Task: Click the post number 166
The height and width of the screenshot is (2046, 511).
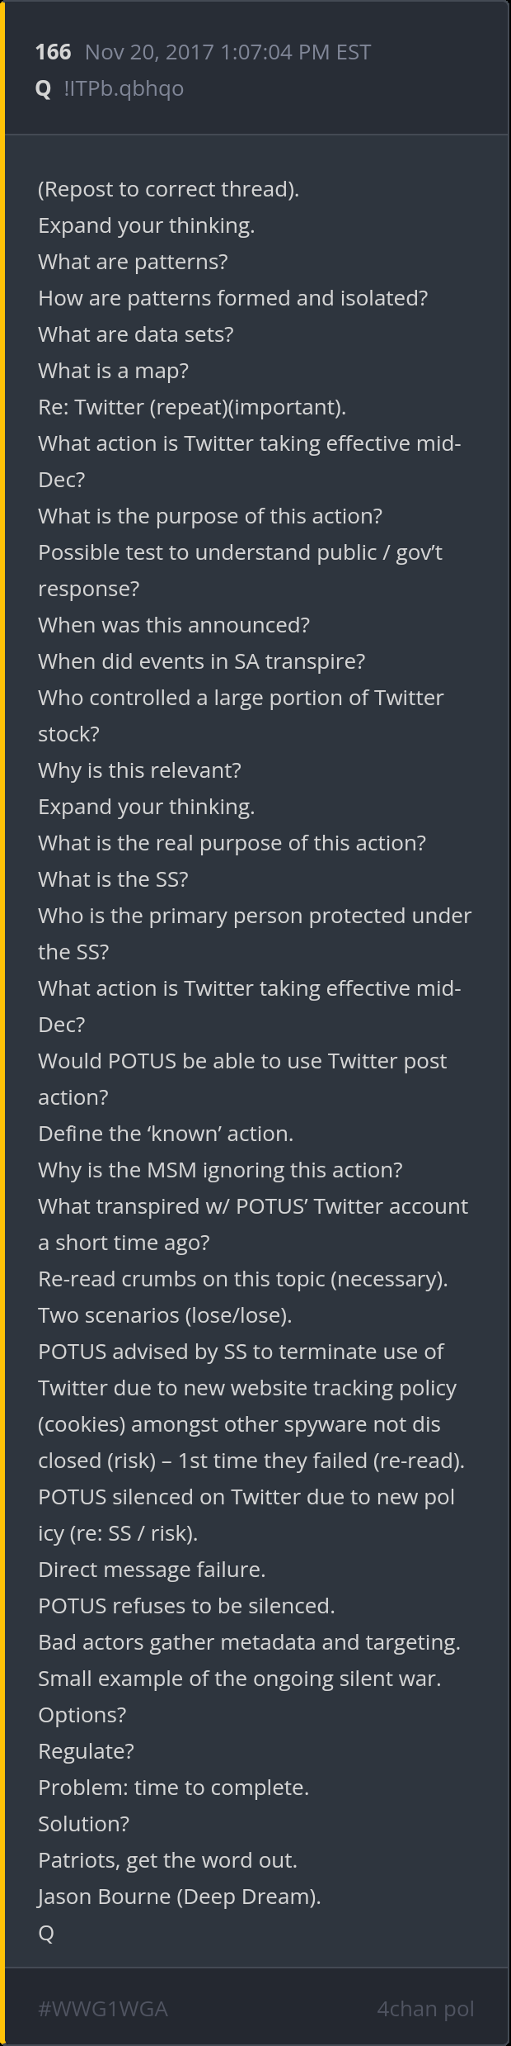Action: click(x=53, y=52)
